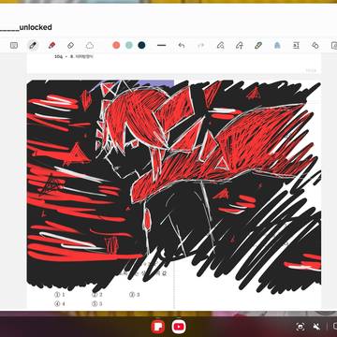The height and width of the screenshot is (337, 337).
Task: Select the keyboard text input tool
Action: click(x=14, y=46)
